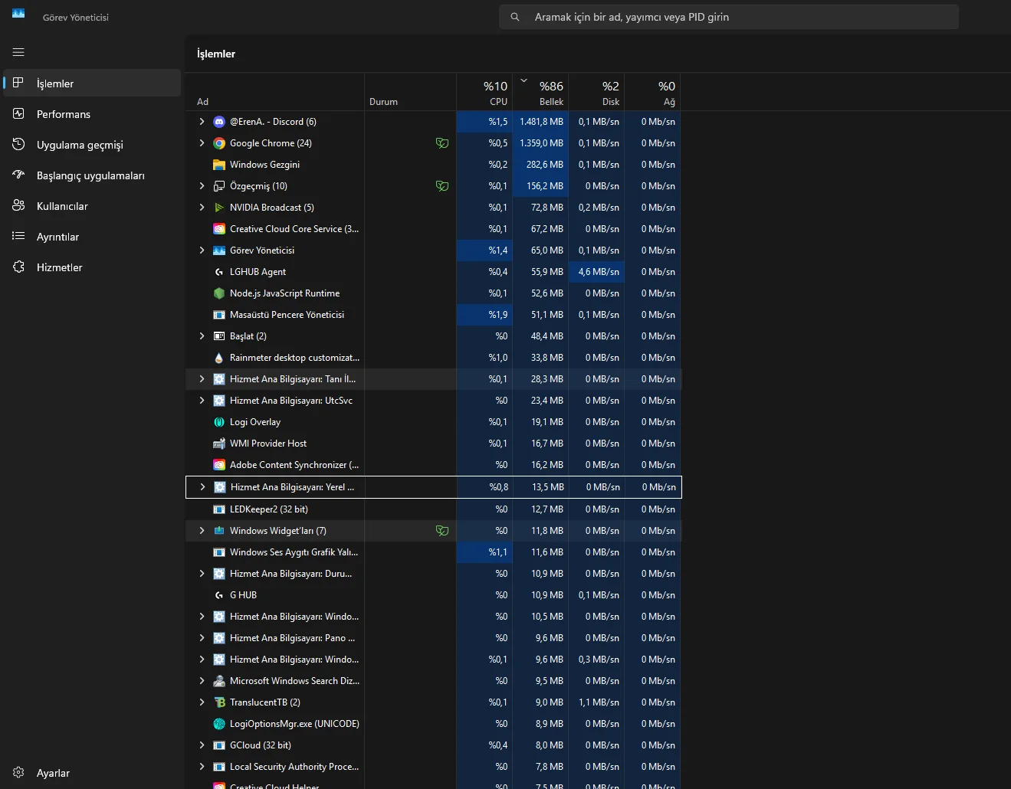This screenshot has width=1011, height=789.
Task: Expand Windows Widget'ları process group
Action: [202, 531]
